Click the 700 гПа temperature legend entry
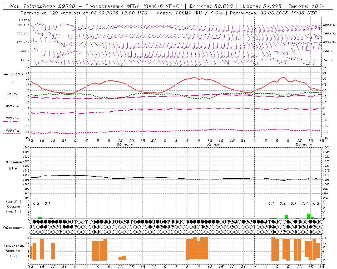 tap(12, 118)
